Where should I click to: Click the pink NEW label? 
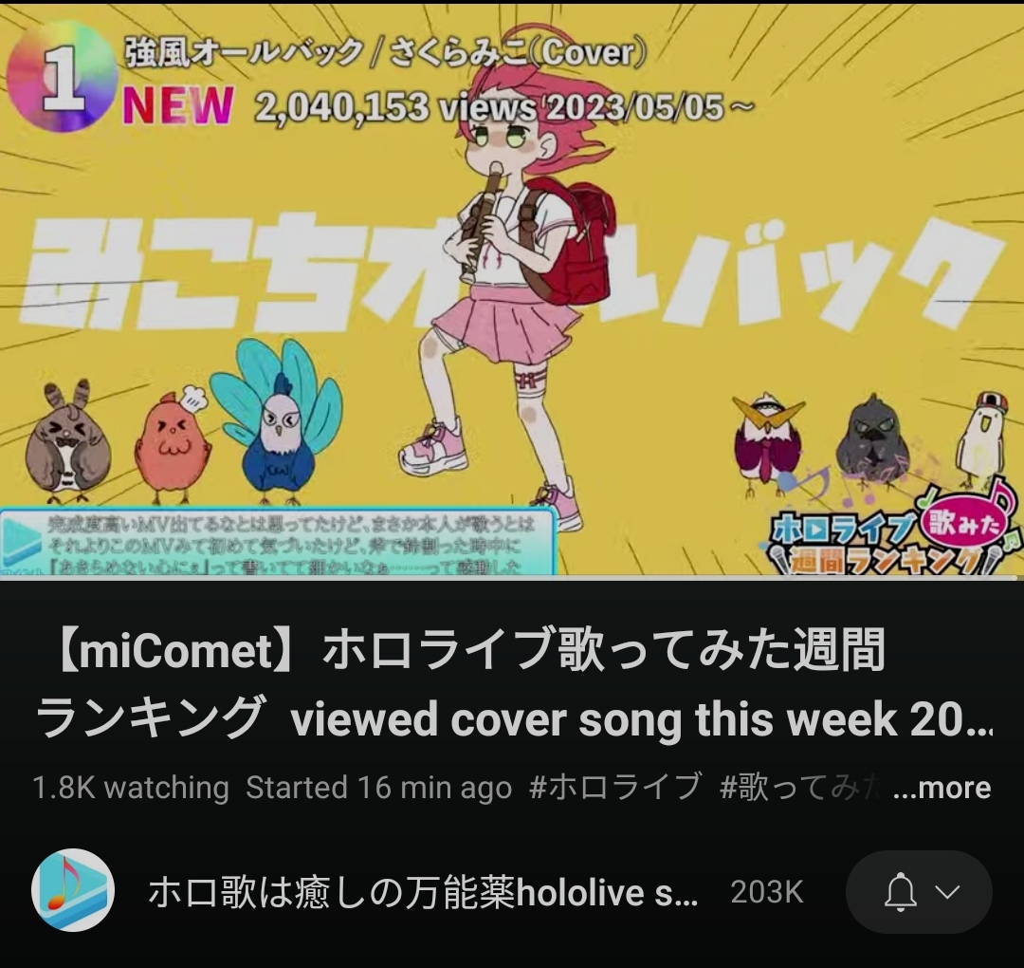click(x=177, y=106)
